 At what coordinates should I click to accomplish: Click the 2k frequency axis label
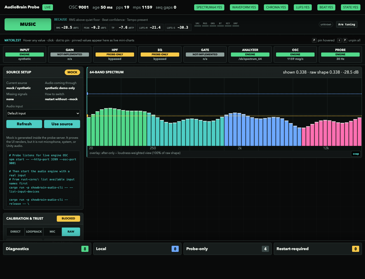(240, 148)
